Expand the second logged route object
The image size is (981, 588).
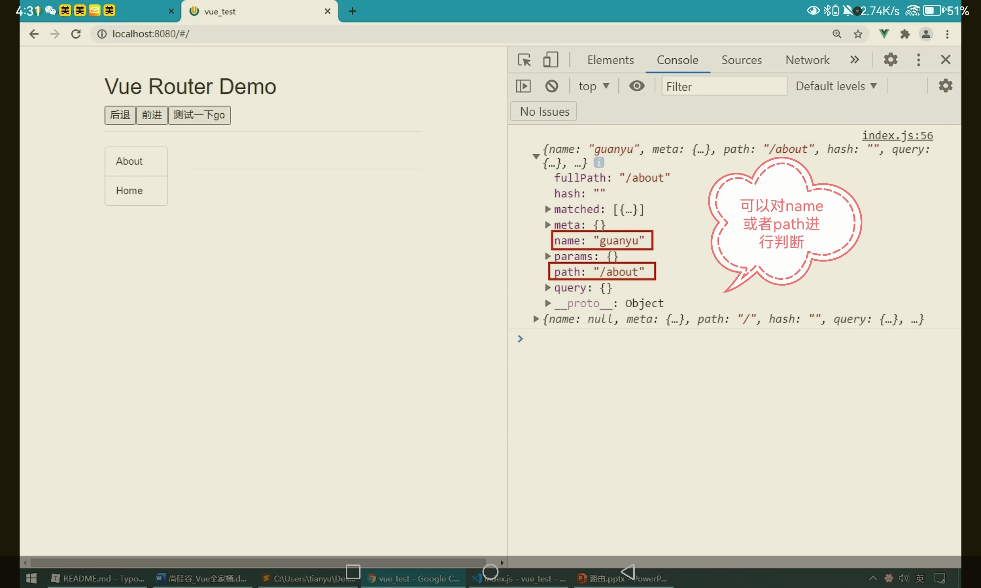[x=536, y=319]
